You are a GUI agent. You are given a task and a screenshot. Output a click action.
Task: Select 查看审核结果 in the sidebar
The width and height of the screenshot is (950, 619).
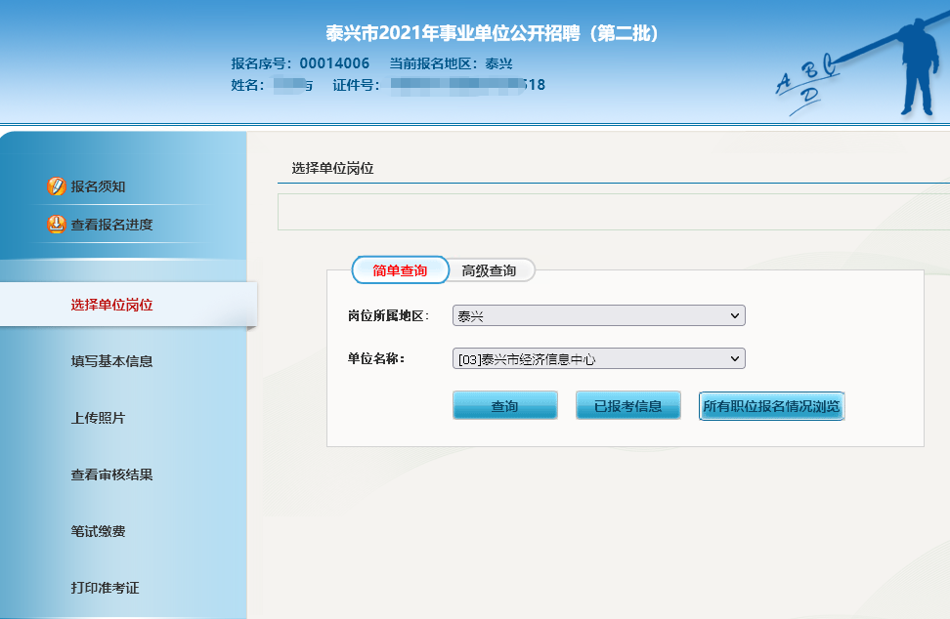[x=111, y=475]
